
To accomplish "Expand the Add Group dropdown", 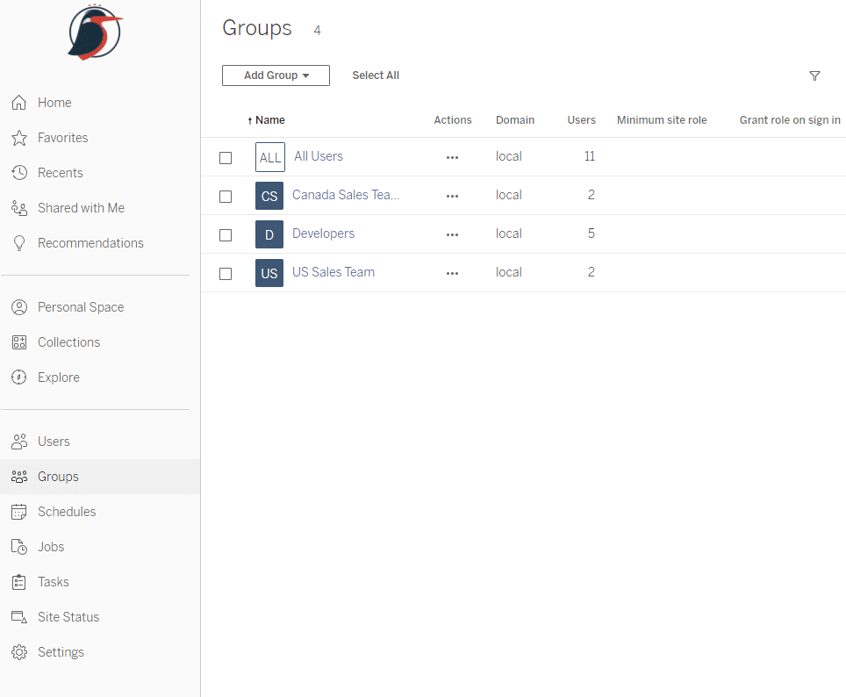I will click(276, 75).
